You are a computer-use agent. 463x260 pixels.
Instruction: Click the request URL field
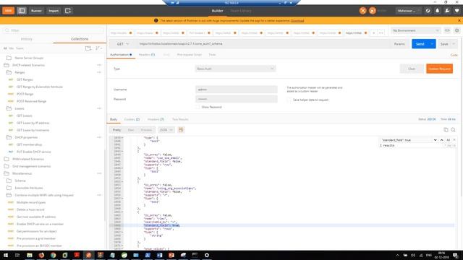tap(263, 44)
